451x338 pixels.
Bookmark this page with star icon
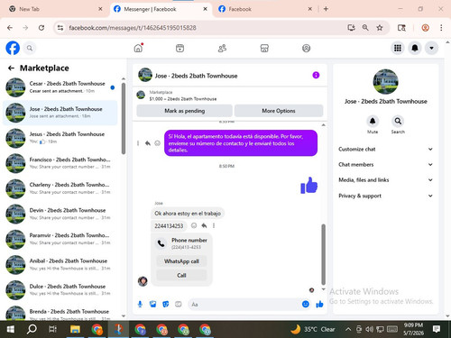pyautogui.click(x=380, y=28)
